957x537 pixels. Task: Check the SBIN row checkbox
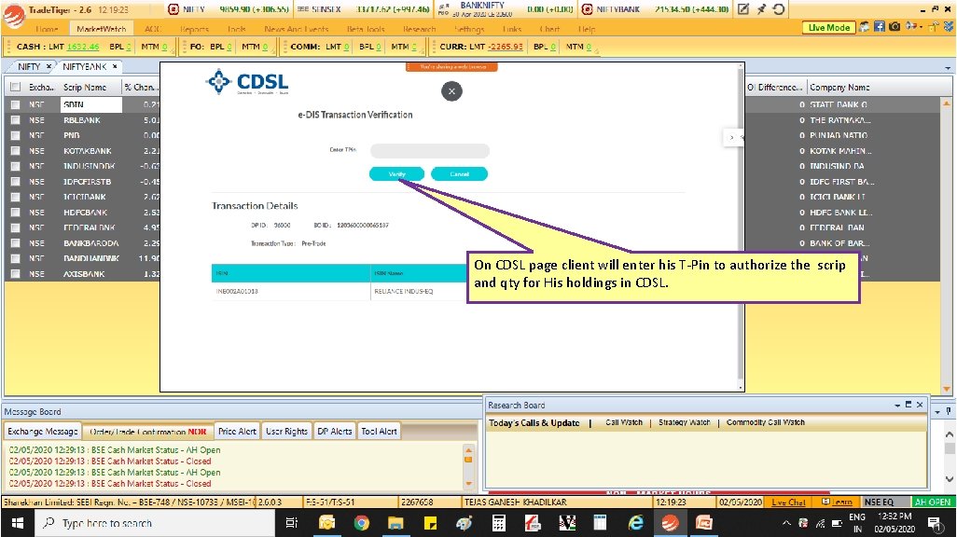pyautogui.click(x=15, y=104)
